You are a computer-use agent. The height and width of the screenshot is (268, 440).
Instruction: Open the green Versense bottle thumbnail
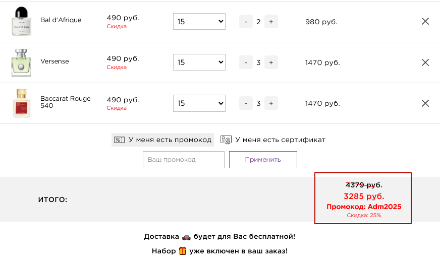point(21,62)
